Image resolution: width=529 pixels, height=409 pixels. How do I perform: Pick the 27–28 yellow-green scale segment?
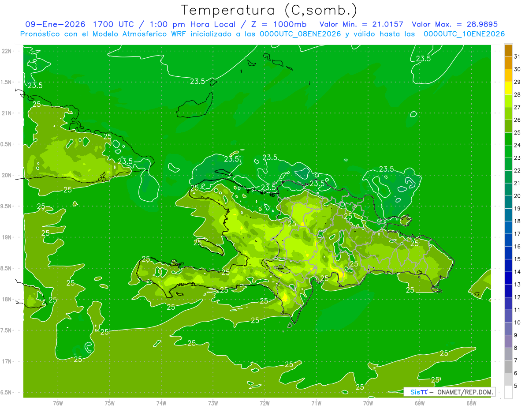pos(508,101)
